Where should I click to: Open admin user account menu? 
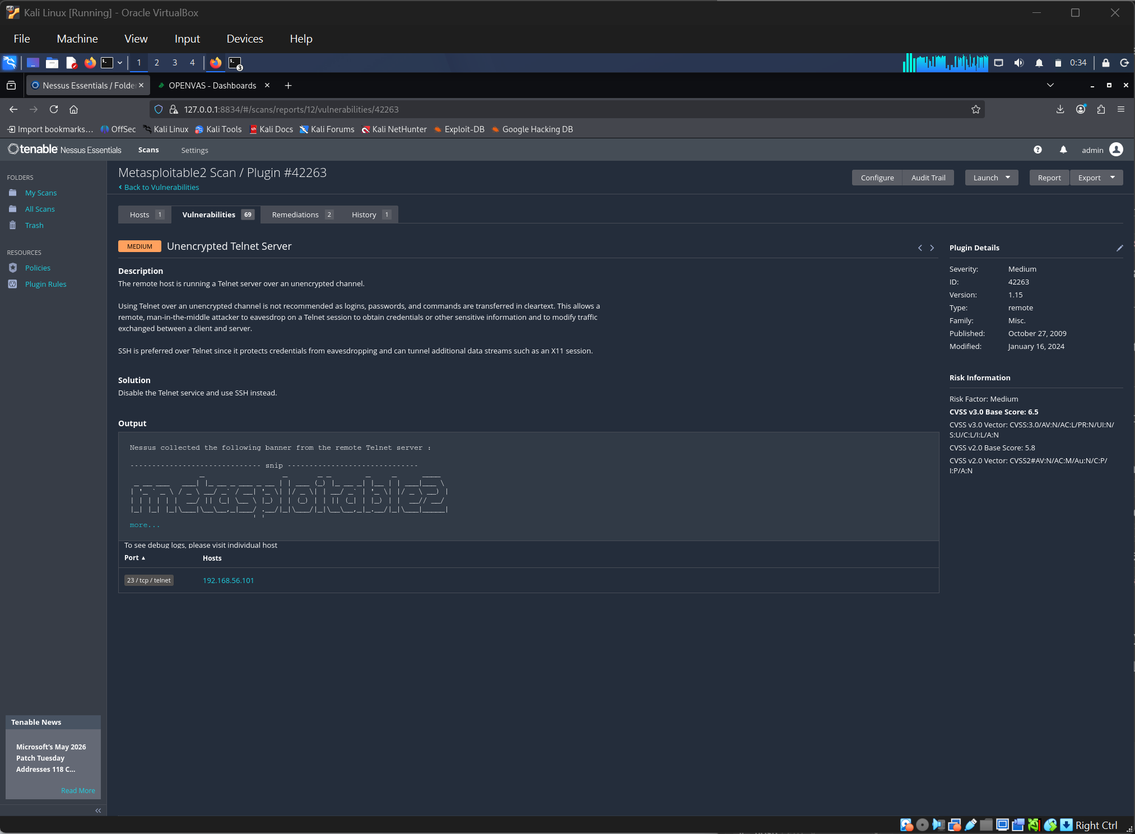pos(1102,150)
